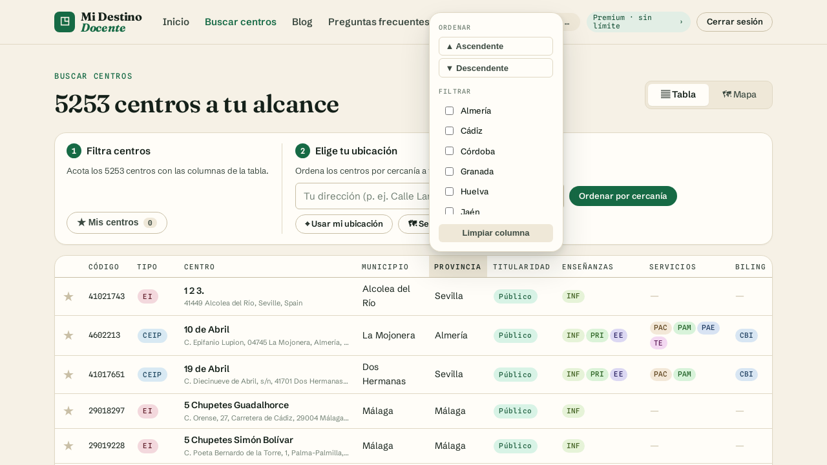Tick the Huelva province checkbox
This screenshot has width=827, height=465.
coord(449,191)
